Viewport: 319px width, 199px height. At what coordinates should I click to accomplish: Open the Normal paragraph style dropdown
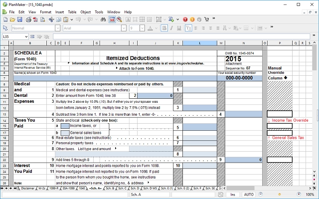coord(58,28)
